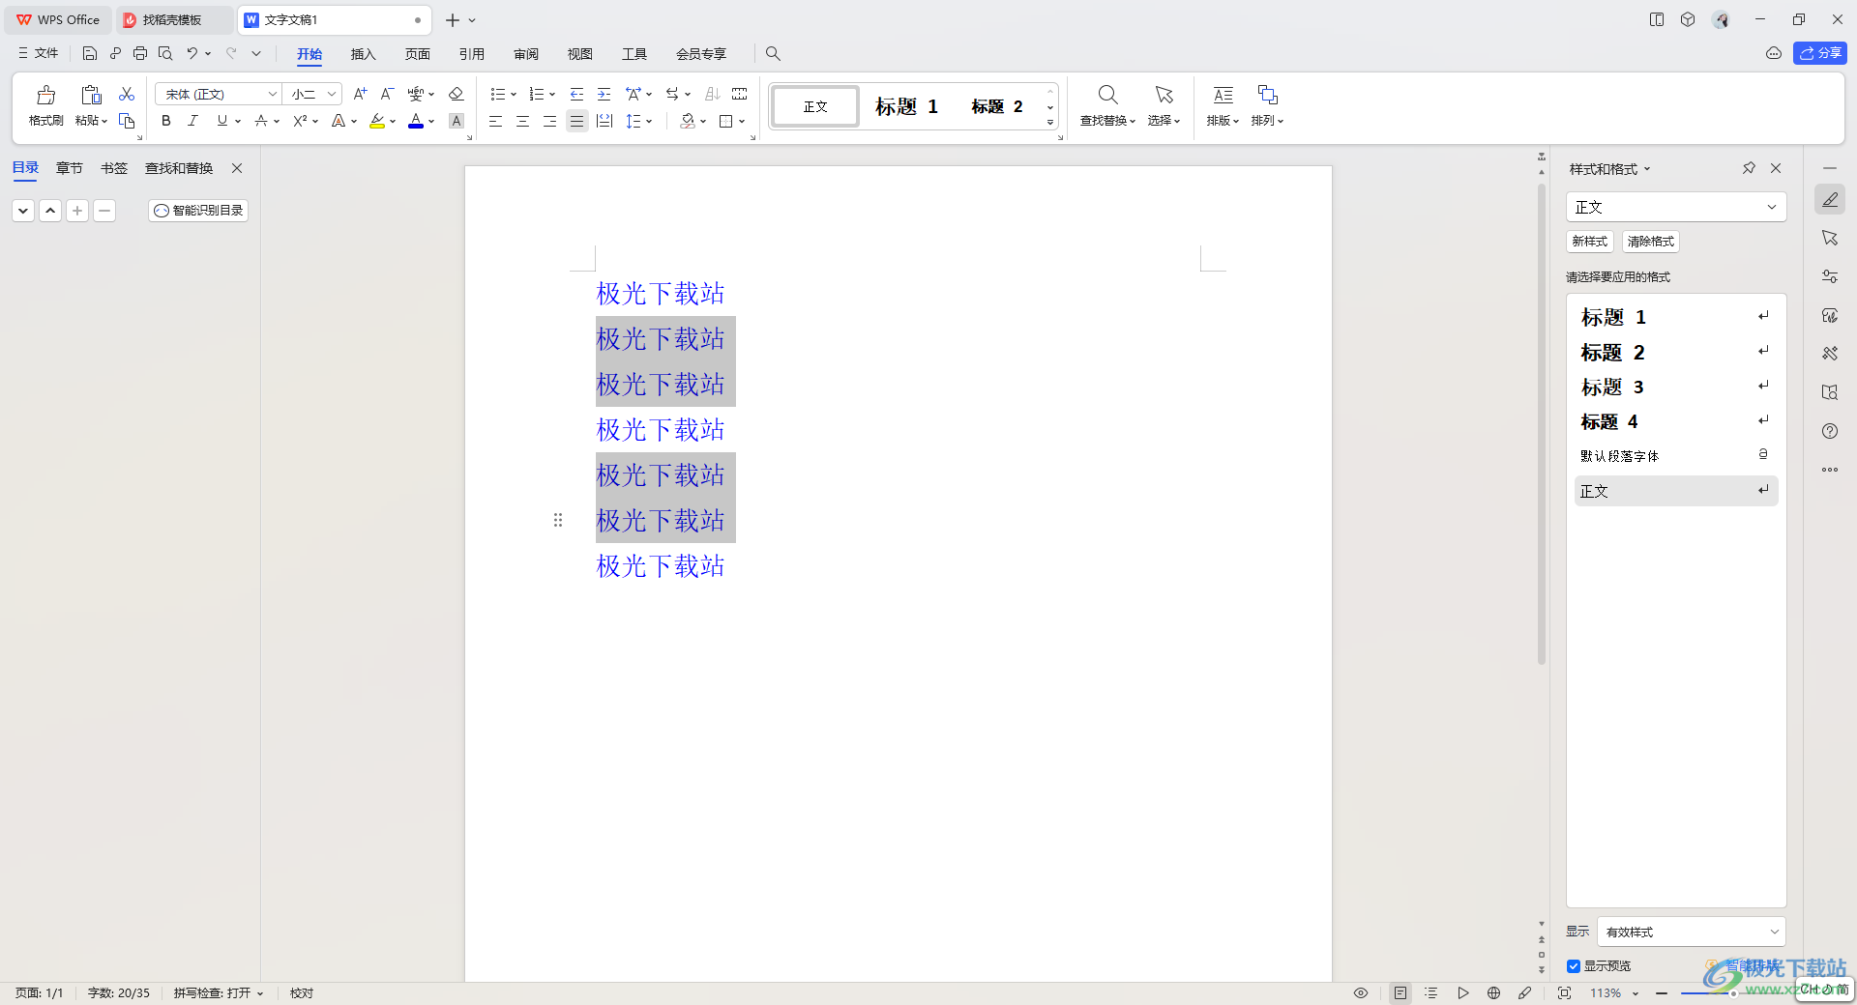
Task: Toggle Underline formatting
Action: [x=222, y=121]
